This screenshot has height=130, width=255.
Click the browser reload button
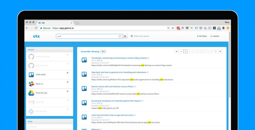click(36, 28)
